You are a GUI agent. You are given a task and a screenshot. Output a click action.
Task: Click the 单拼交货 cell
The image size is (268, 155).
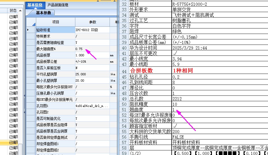[x=220, y=9]
